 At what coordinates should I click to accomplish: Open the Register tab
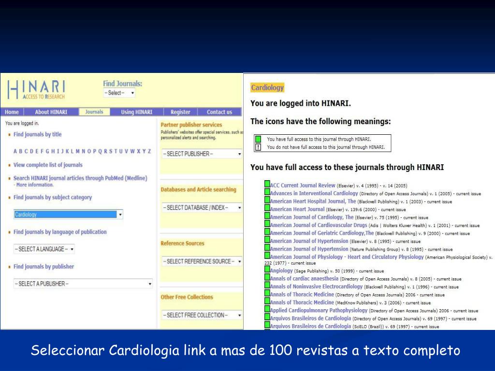pos(180,112)
